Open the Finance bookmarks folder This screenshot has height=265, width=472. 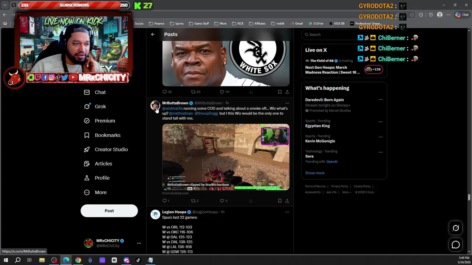(157, 24)
